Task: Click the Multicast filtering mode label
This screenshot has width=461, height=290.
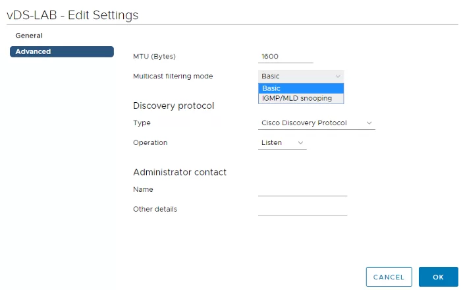Action: [173, 76]
